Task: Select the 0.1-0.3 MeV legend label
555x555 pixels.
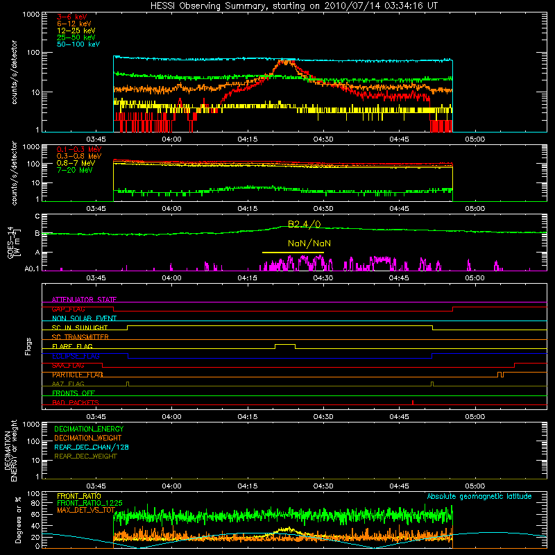Action: [79, 149]
